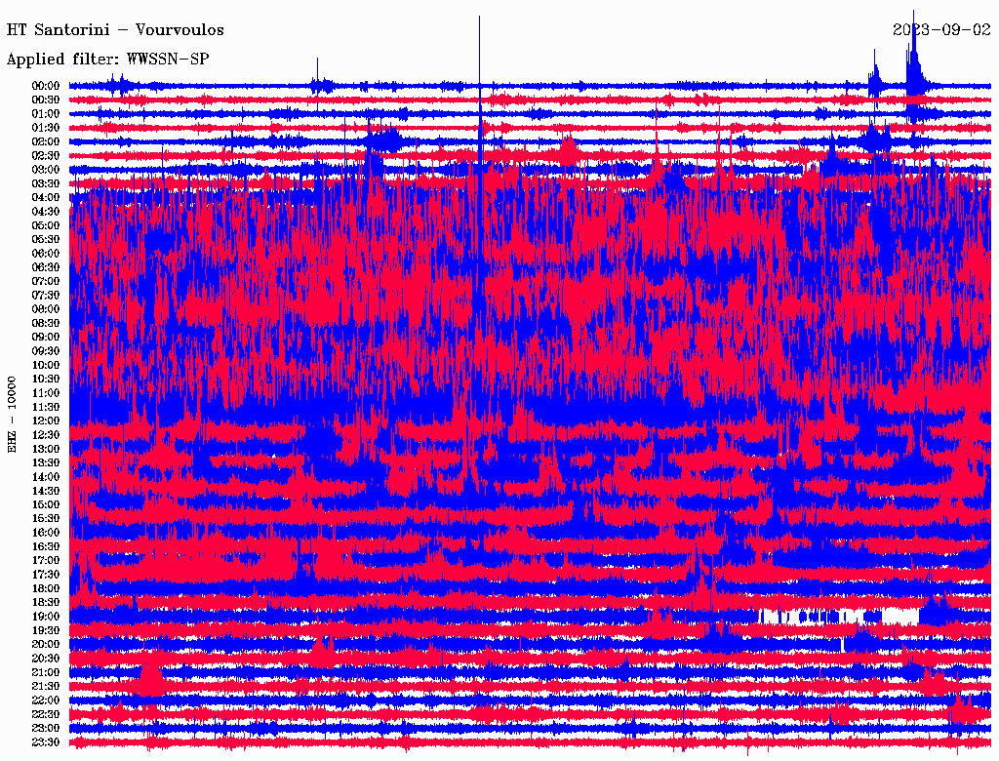
Task: Select the 01:30 time marker
Action: point(46,128)
